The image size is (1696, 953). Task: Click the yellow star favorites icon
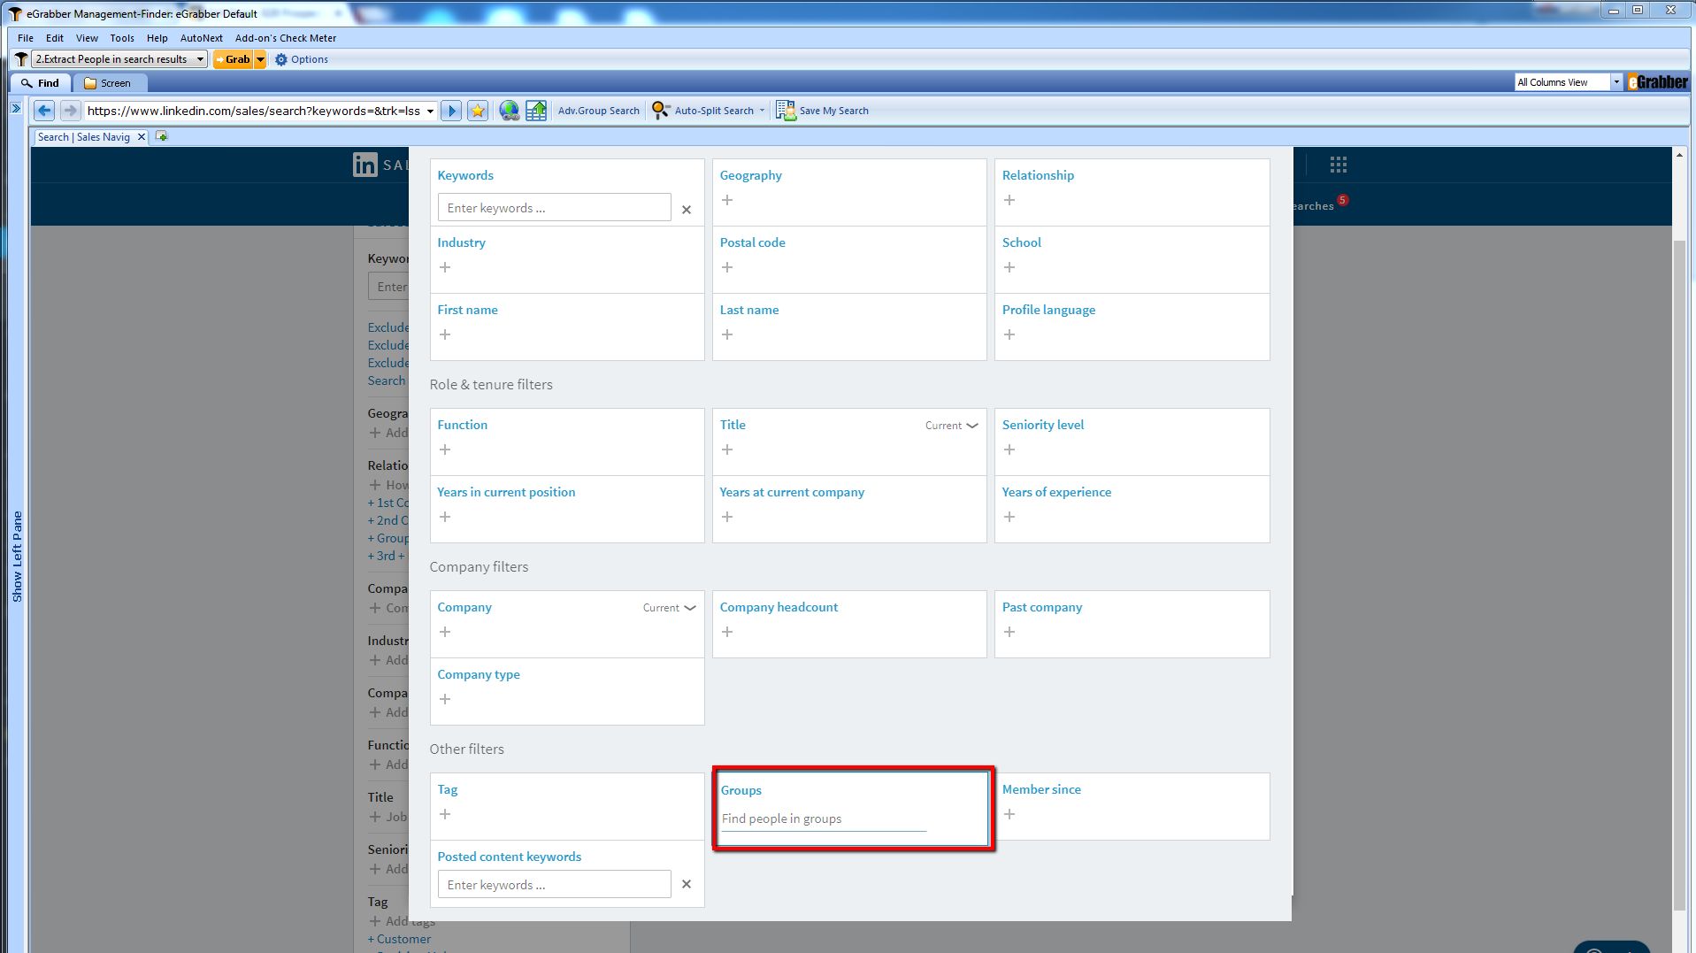(478, 111)
